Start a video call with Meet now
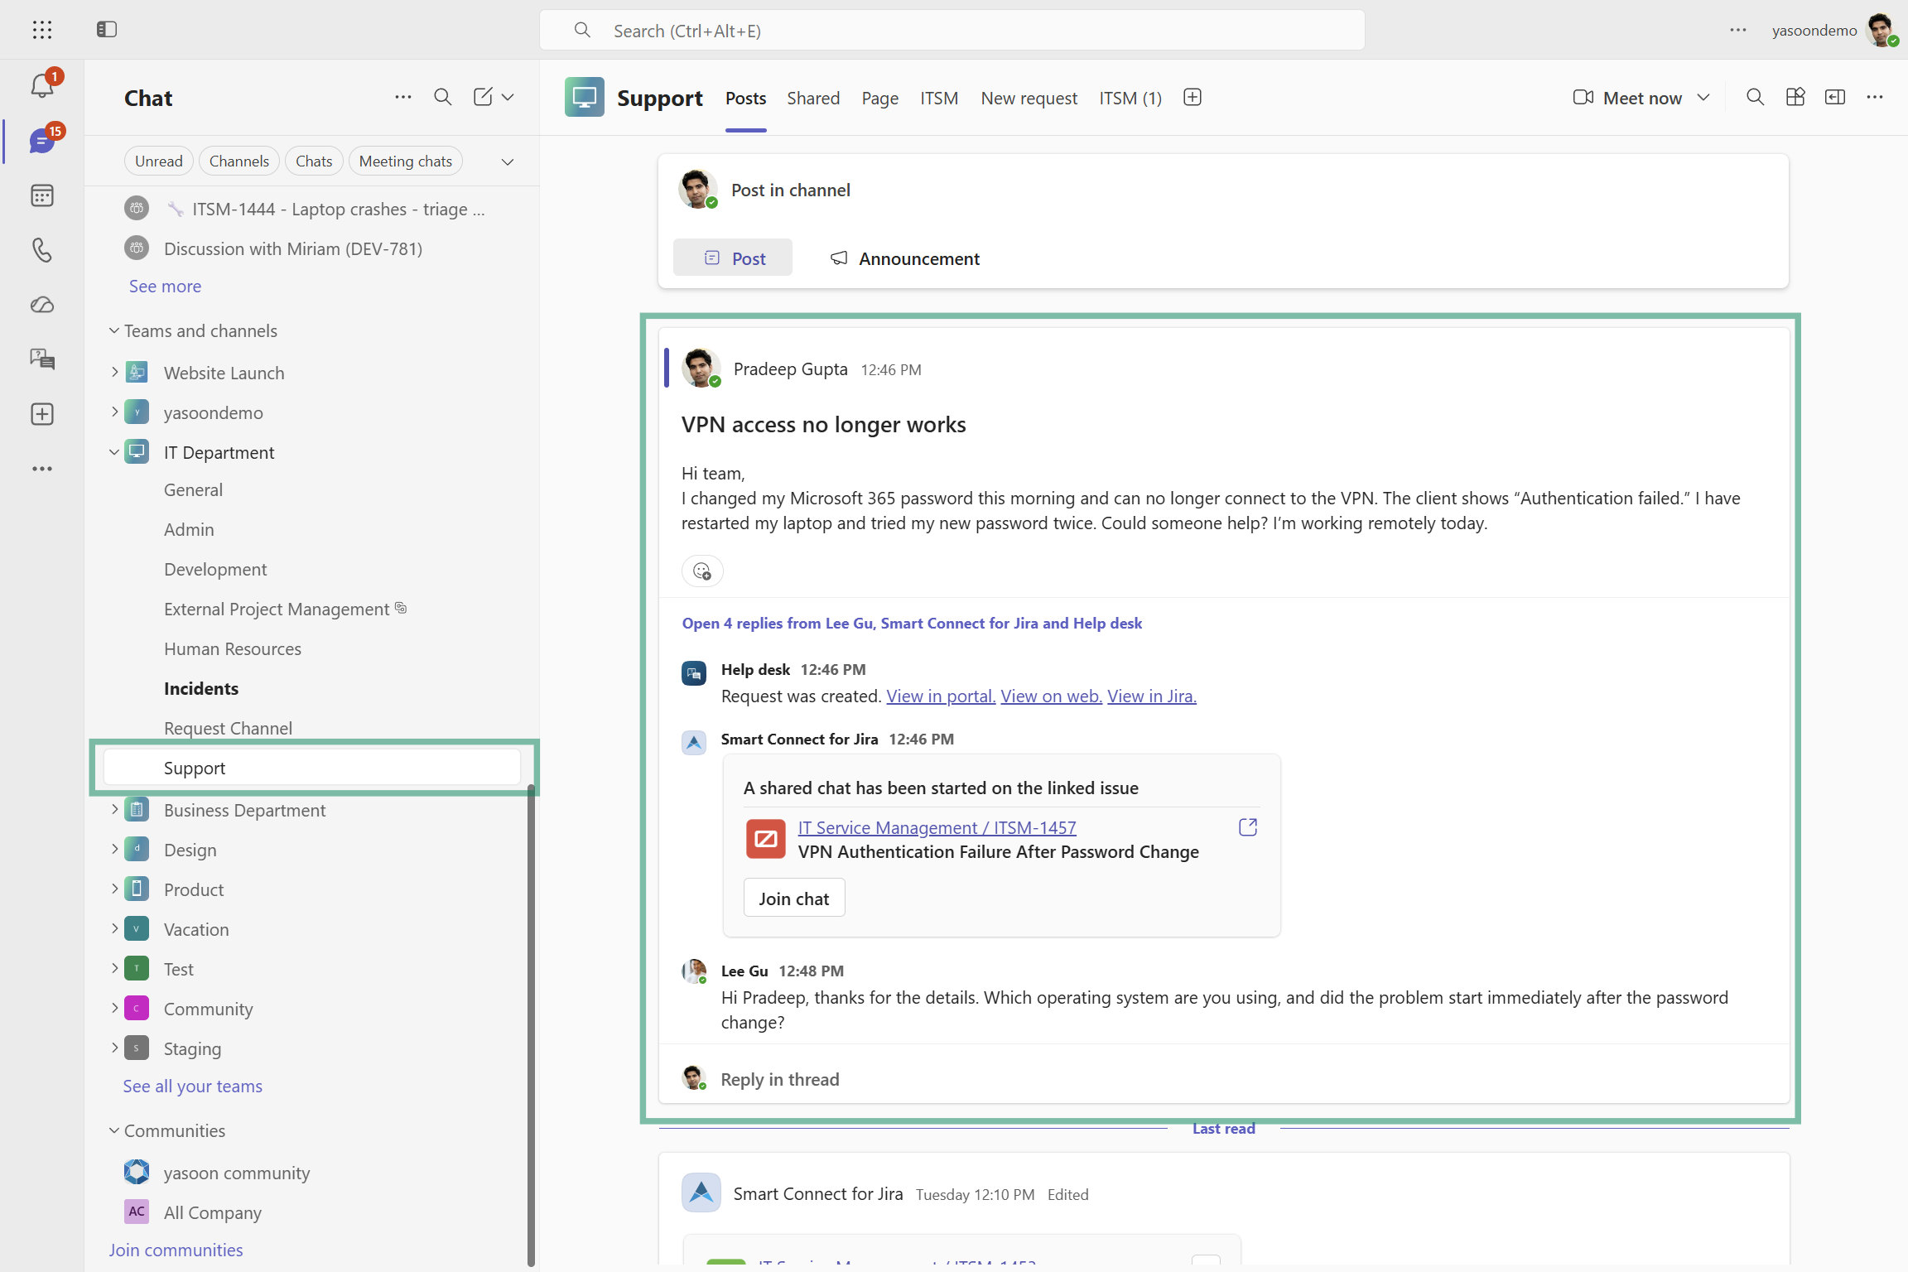This screenshot has height=1272, width=1908. [x=1627, y=98]
